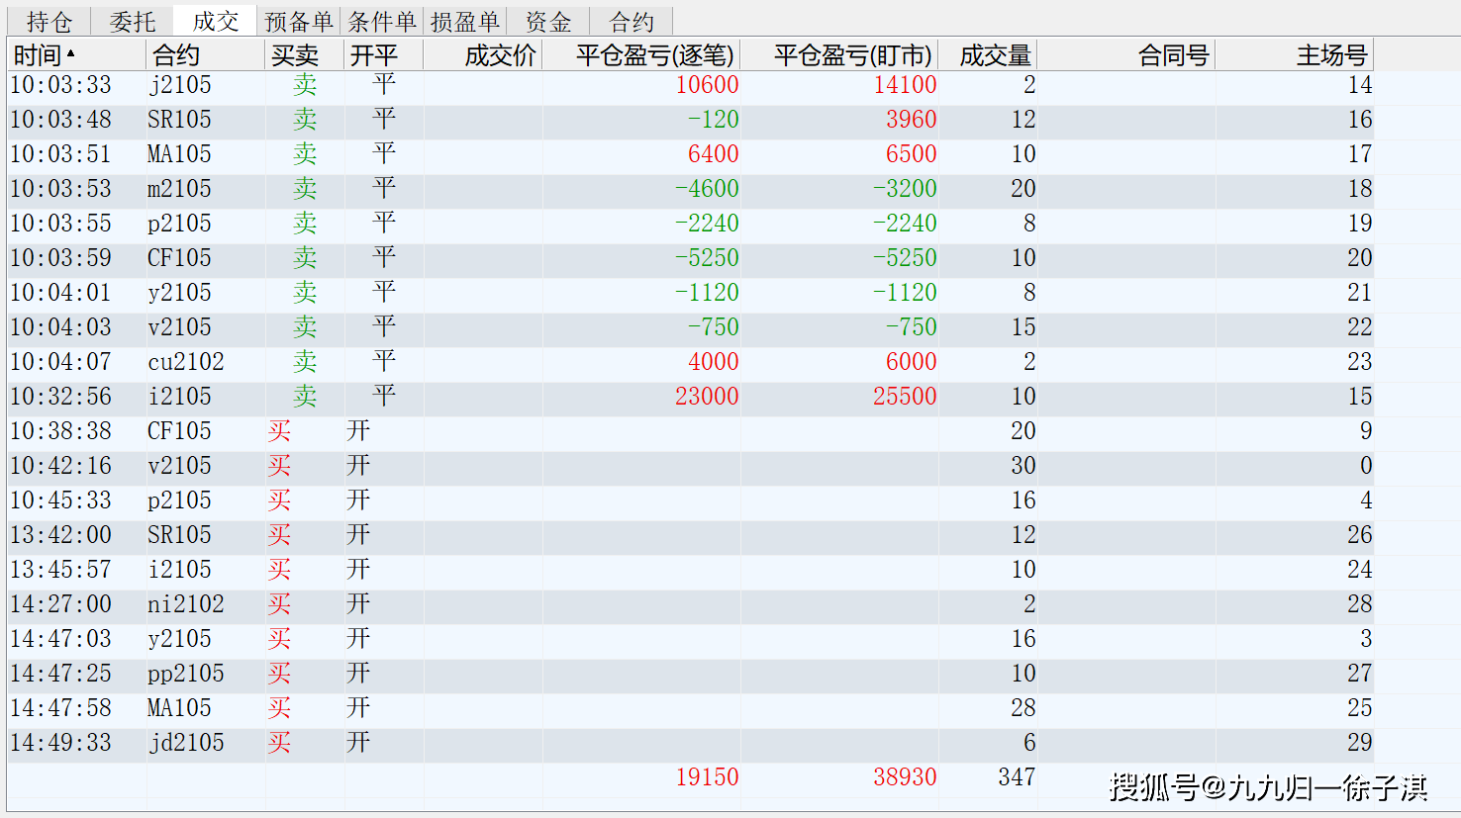
Task: Click the 开平 column header
Action: (x=384, y=55)
